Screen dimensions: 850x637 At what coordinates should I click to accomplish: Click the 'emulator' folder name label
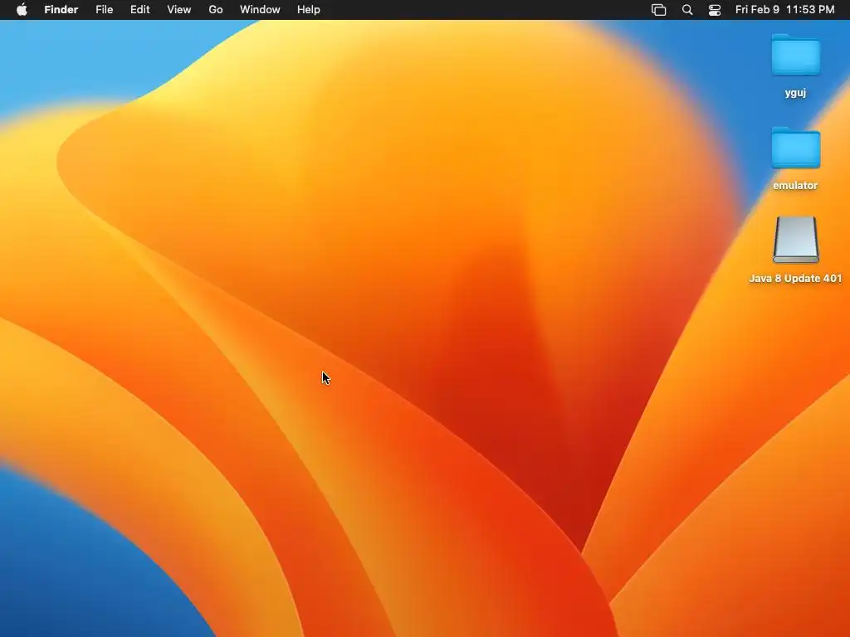(x=795, y=185)
